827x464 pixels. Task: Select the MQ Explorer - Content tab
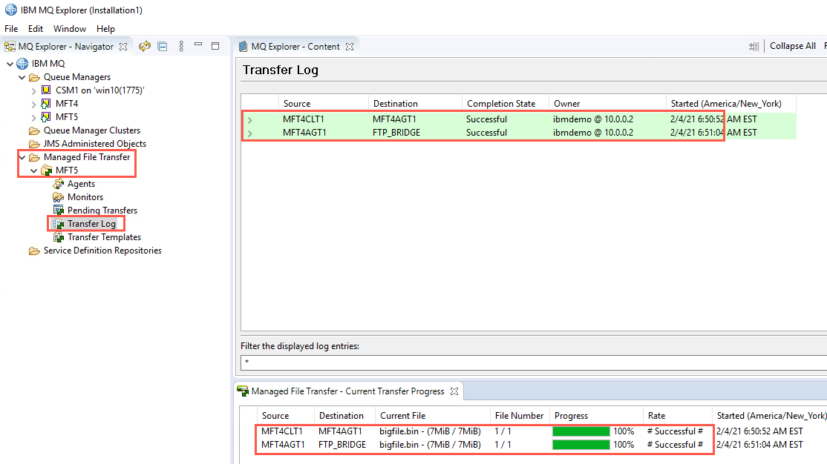click(295, 47)
